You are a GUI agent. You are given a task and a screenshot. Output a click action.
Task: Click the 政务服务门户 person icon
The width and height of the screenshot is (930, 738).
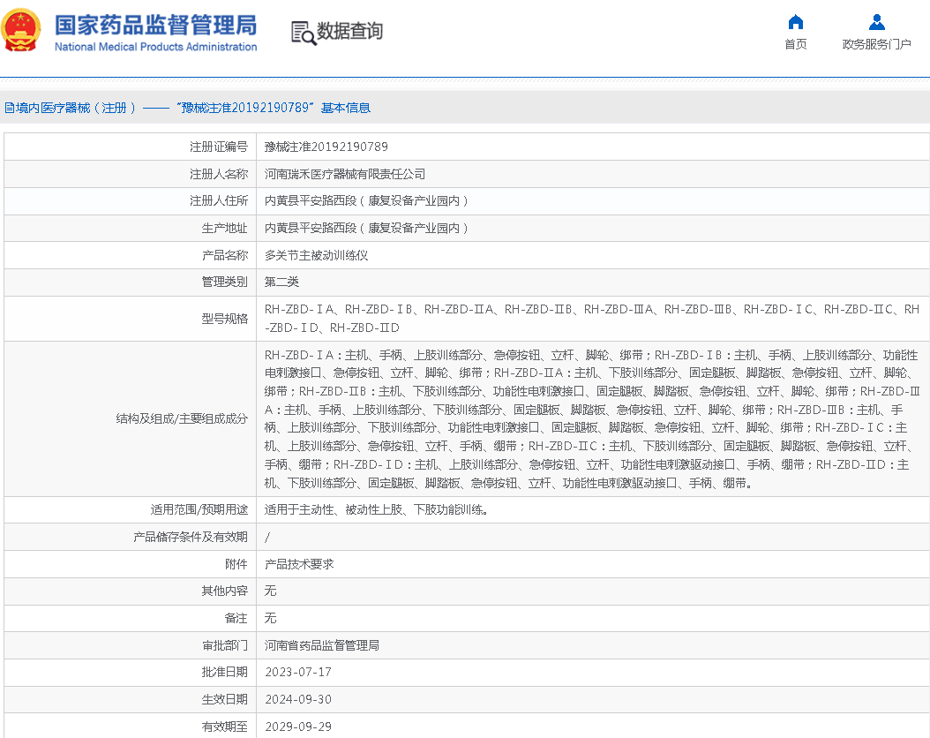(x=876, y=22)
